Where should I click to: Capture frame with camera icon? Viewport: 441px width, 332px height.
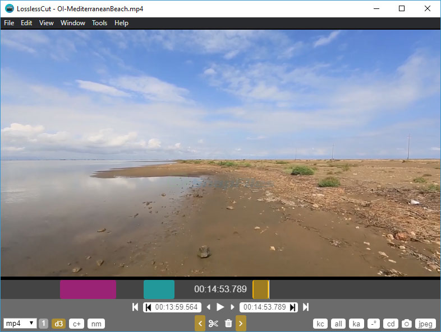(x=406, y=324)
